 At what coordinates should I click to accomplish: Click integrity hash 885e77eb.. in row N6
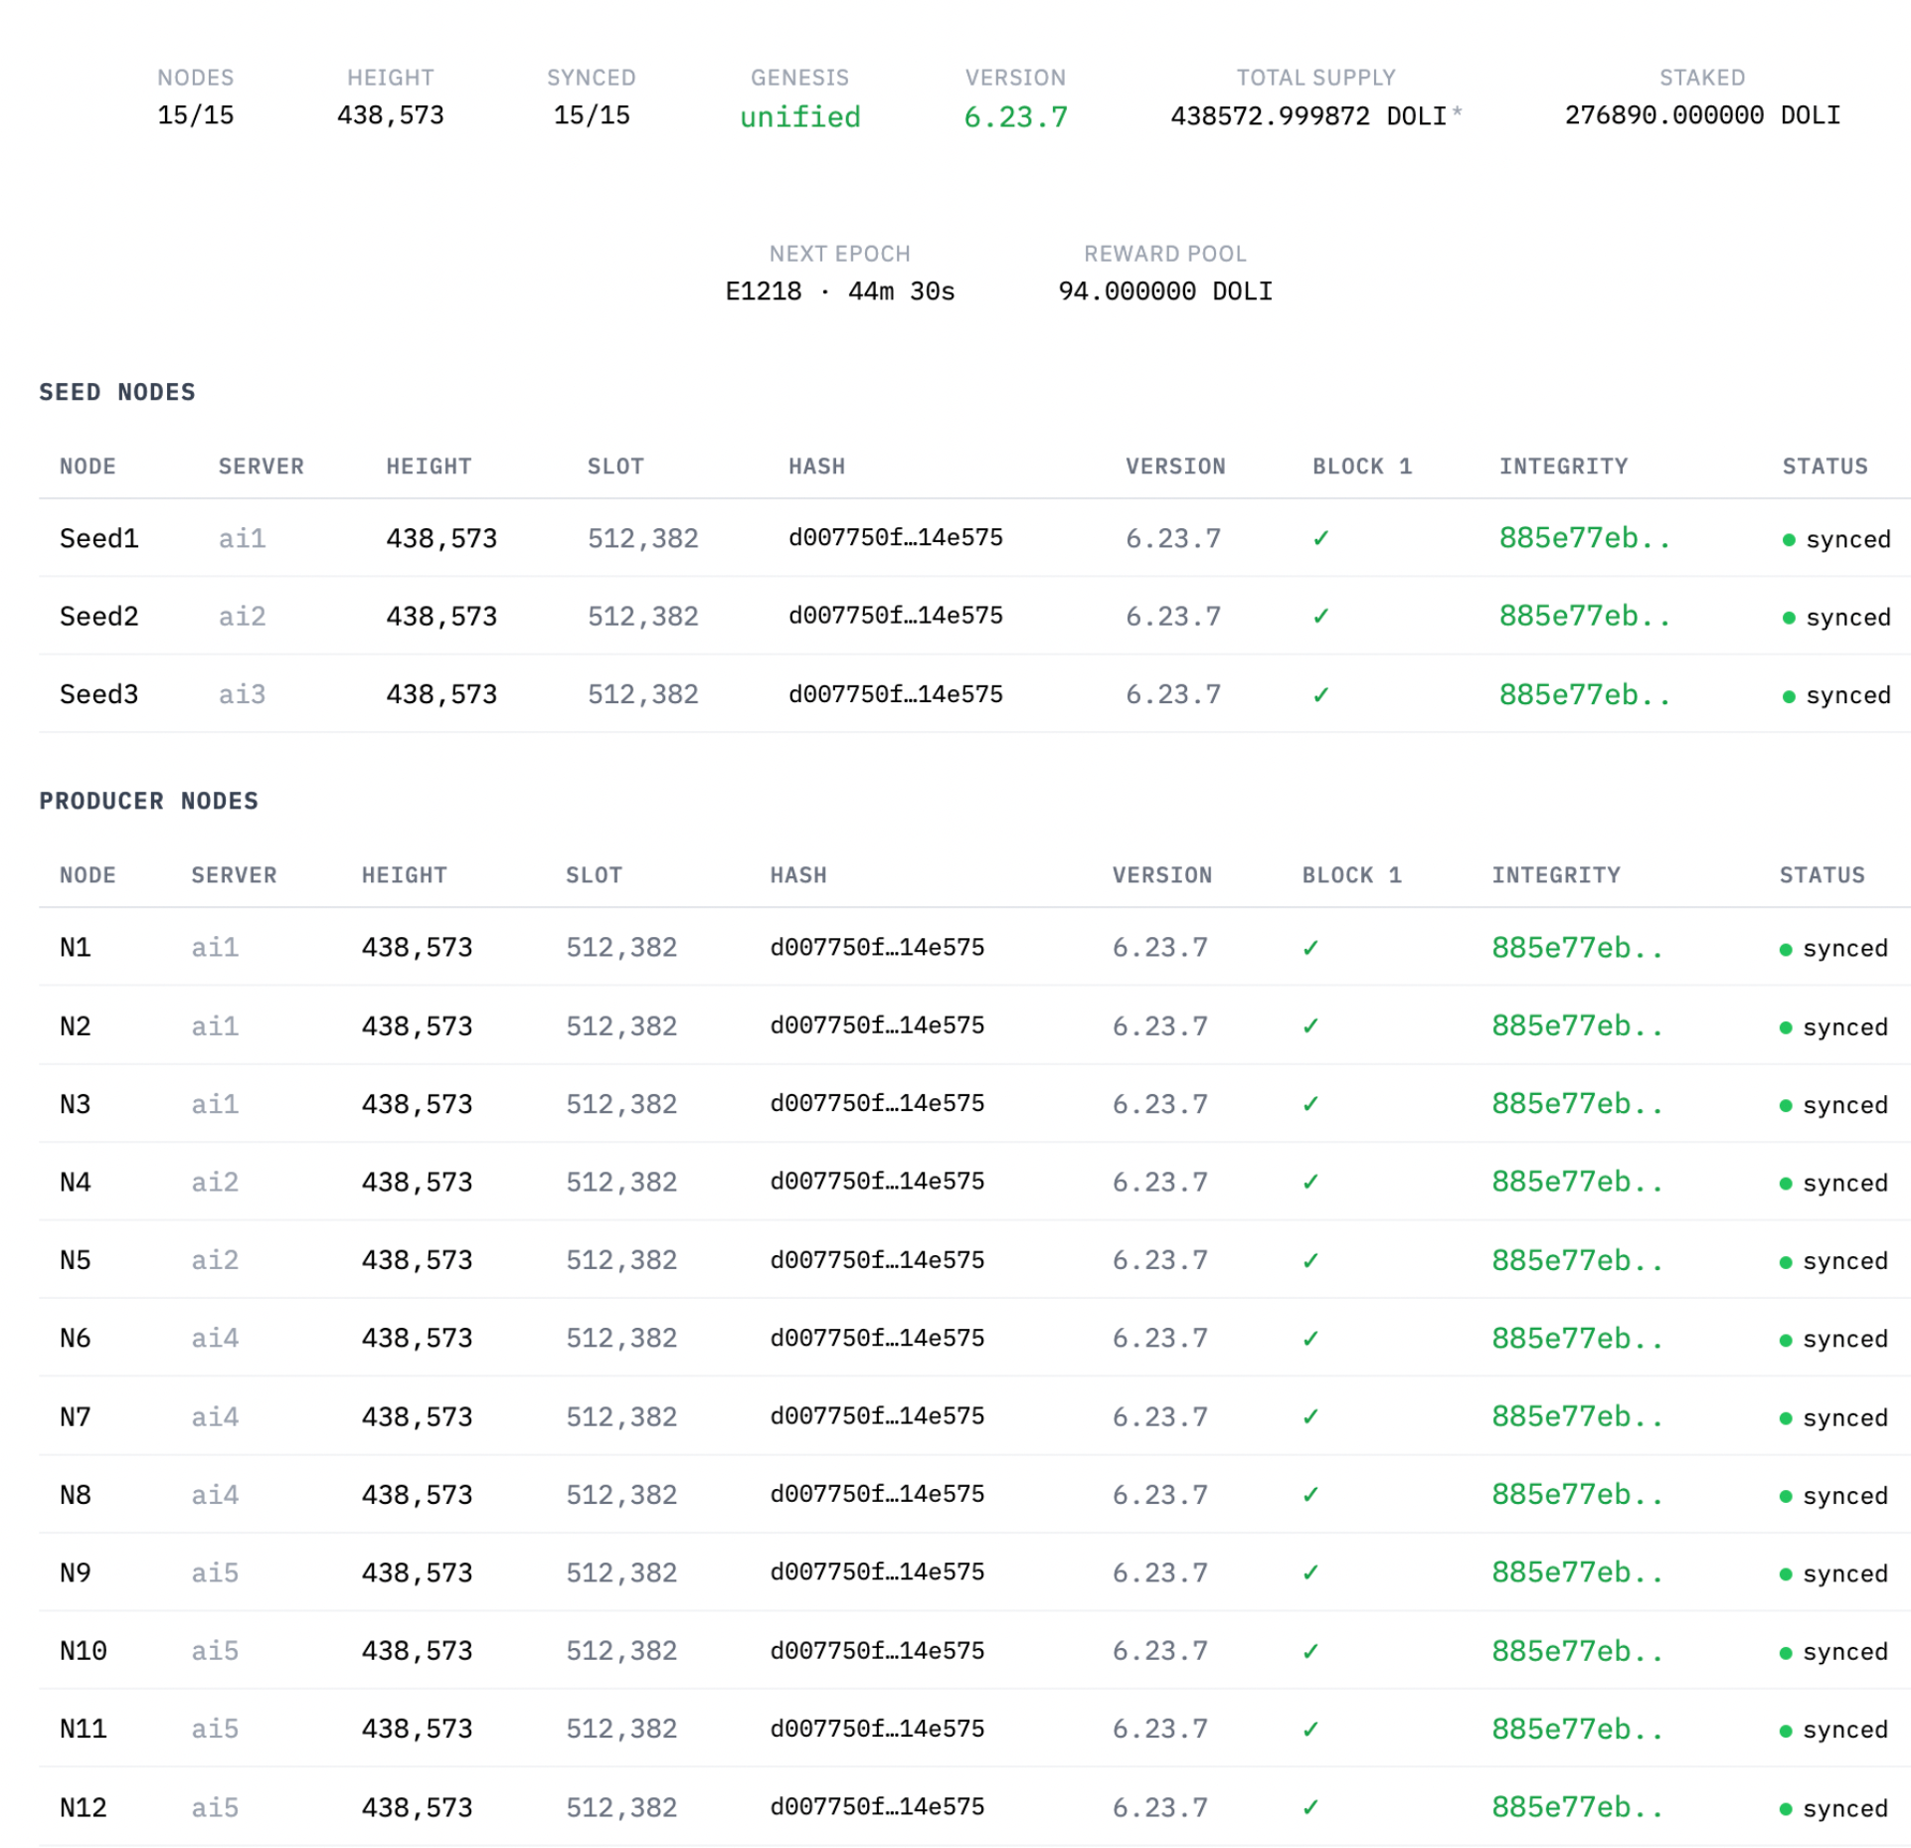click(x=1577, y=1339)
